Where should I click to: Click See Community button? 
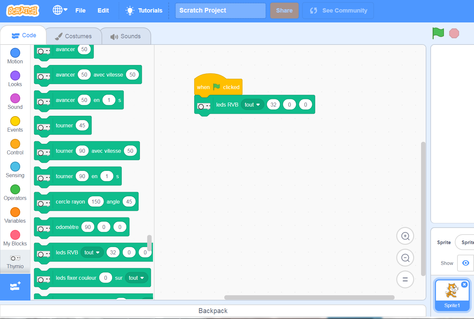pos(338,11)
